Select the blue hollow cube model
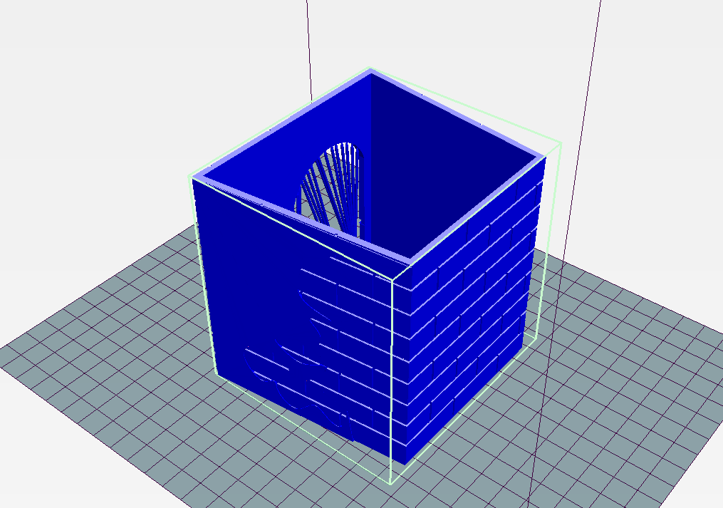Viewport: 723px width, 508px height. coord(369,268)
